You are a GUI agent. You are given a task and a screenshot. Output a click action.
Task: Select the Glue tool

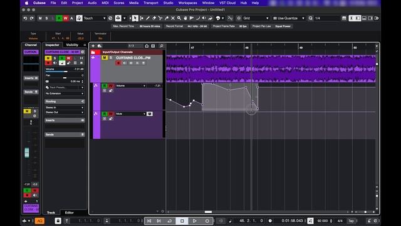pyautogui.click(x=167, y=18)
